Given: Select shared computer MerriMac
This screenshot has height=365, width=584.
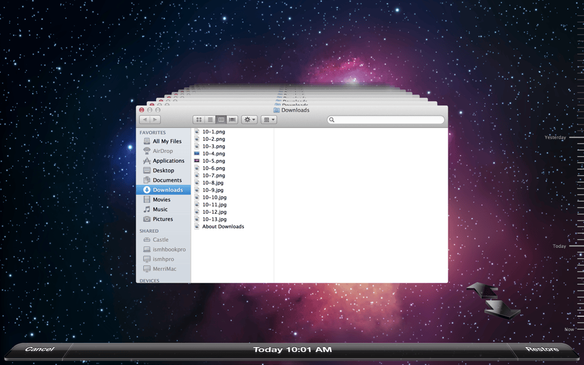Looking at the screenshot, I should pyautogui.click(x=164, y=269).
